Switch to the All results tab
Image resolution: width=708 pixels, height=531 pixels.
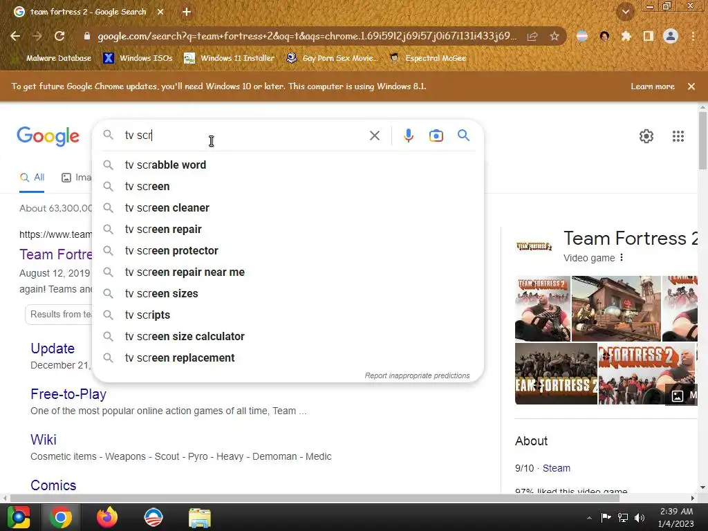pos(32,178)
